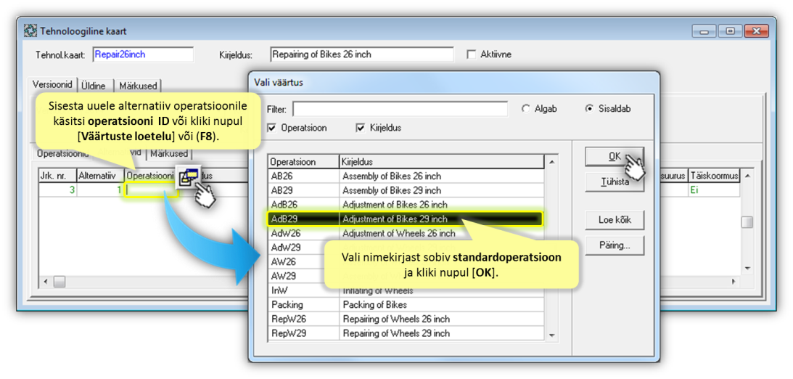Click the Tehnoloogiline kaart window icon
Viewport: 793px width, 379px height.
click(30, 31)
